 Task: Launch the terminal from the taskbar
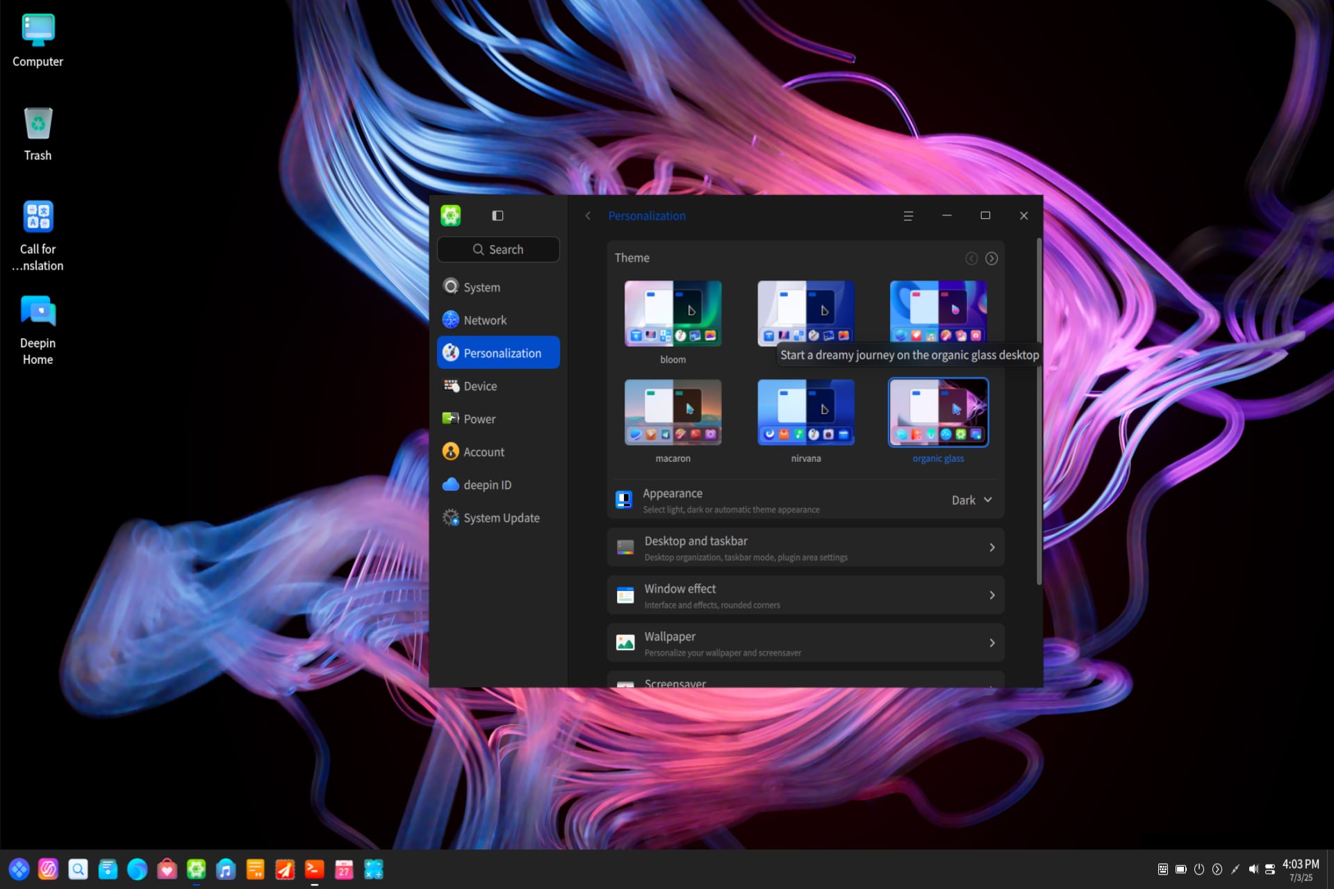[314, 868]
